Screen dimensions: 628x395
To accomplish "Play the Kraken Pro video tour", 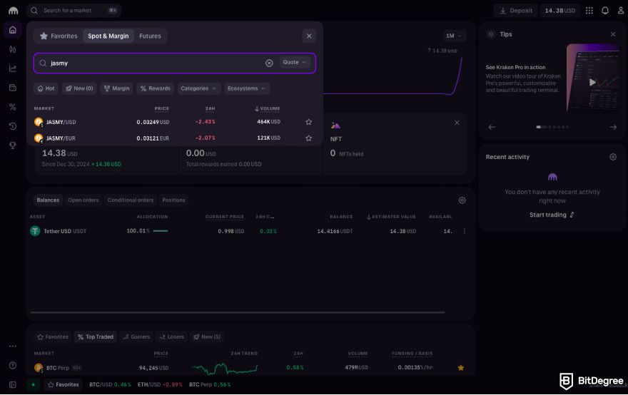I will (x=592, y=83).
